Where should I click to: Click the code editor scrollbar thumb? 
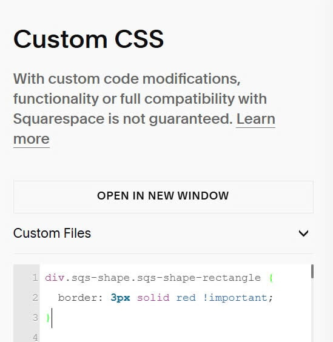[x=312, y=271]
